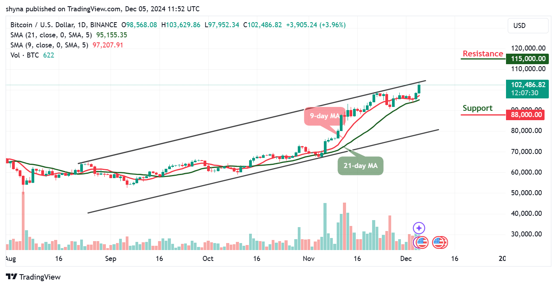Click the Bitcoin / U.S. Dollar symbol title
The image size is (557, 287).
tap(64, 25)
